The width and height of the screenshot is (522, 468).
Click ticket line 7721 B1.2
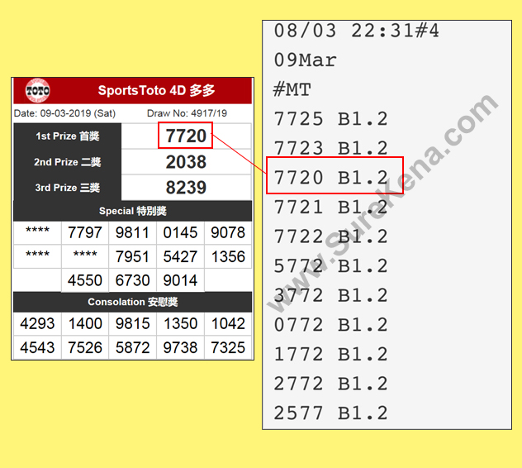(x=331, y=207)
